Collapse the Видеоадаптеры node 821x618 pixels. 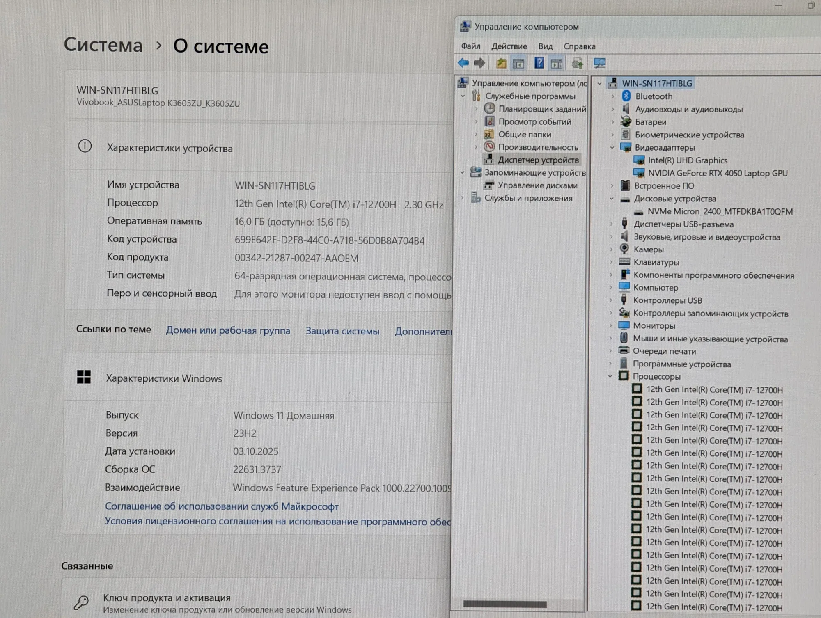click(612, 147)
